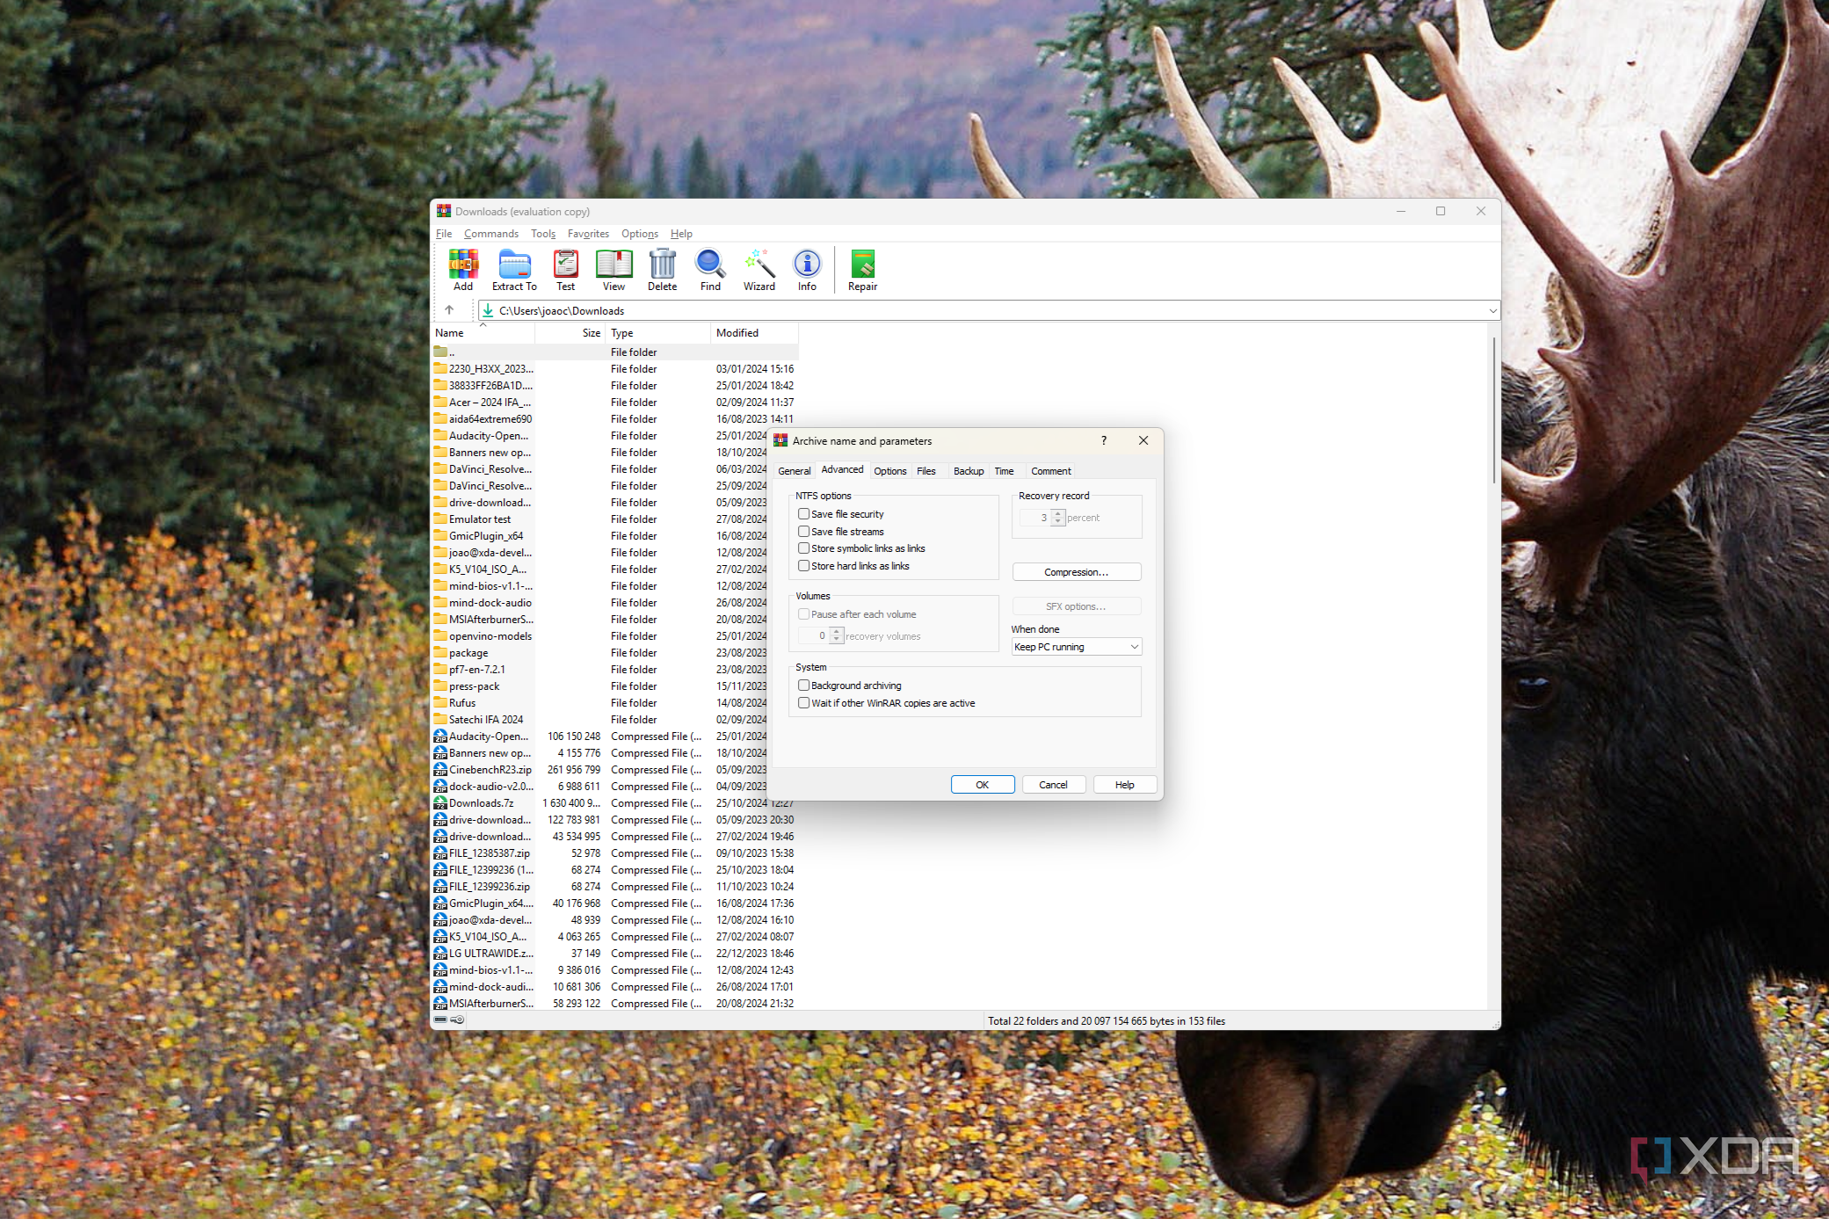Screen dimensions: 1829x1219
Task: Click the Repair toolbar icon
Action: point(862,270)
